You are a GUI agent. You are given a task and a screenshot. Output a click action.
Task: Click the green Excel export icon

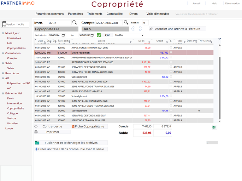[214, 127]
